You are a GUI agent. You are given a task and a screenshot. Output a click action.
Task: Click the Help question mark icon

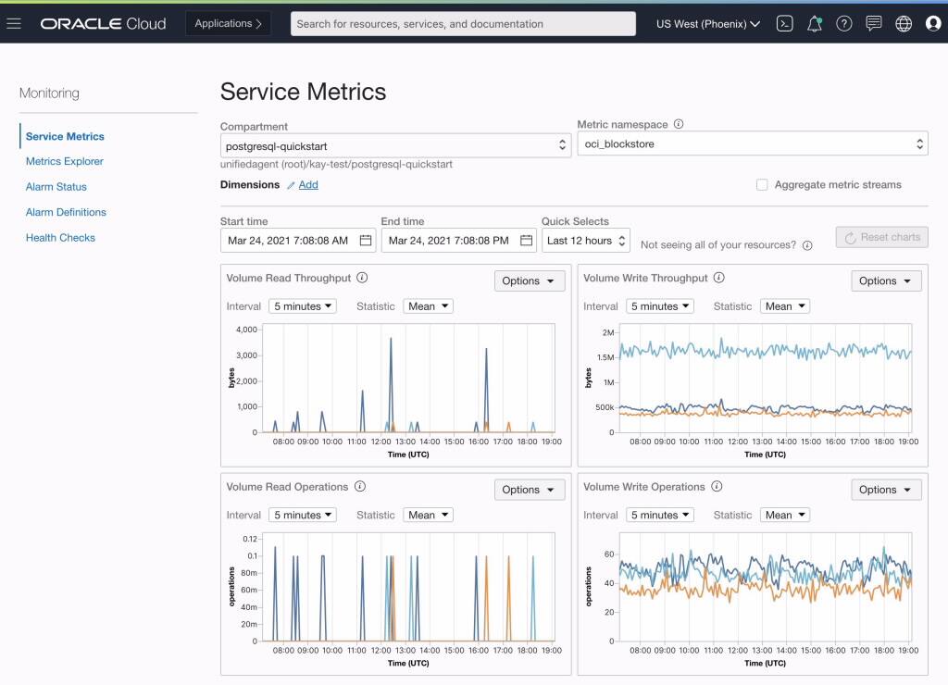[x=843, y=23]
